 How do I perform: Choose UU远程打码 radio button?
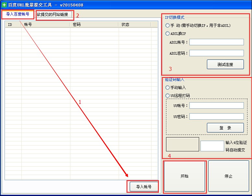pyautogui.click(x=167, y=95)
